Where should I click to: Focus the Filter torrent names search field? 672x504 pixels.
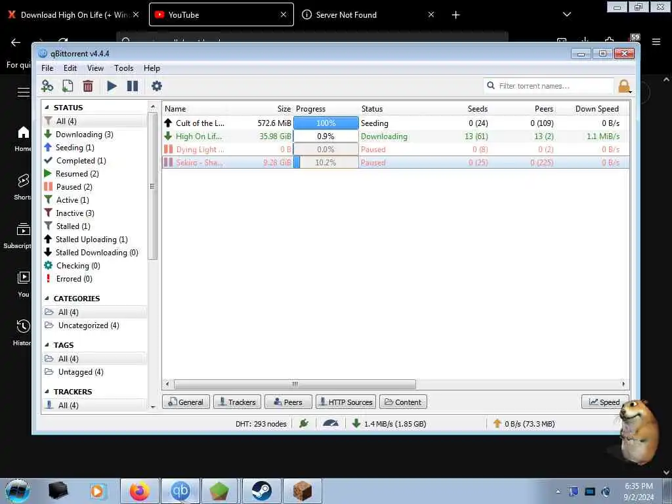(549, 86)
